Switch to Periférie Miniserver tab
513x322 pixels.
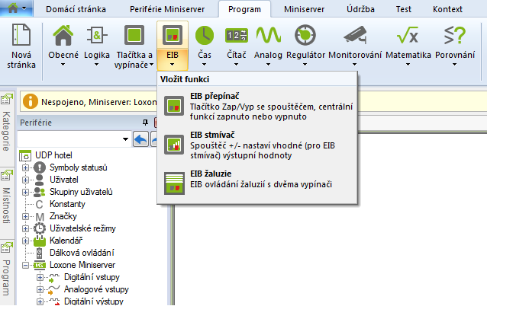(x=167, y=9)
